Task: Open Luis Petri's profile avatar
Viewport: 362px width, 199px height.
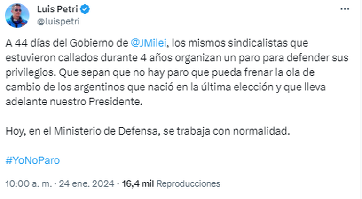Action: point(17,15)
